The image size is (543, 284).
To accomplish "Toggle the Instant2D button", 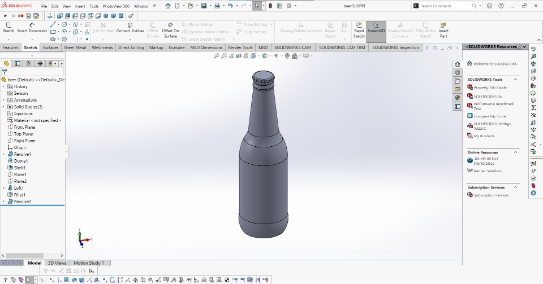I will tap(376, 28).
